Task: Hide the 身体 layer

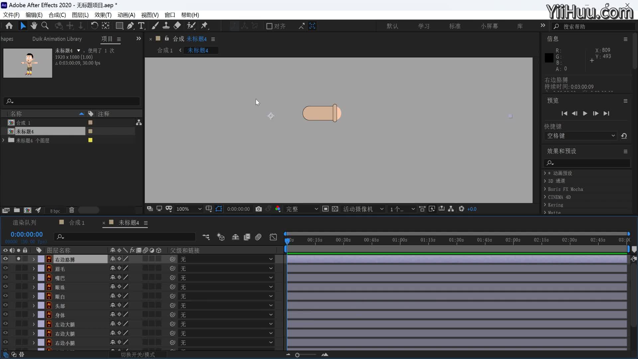Action: click(5, 314)
